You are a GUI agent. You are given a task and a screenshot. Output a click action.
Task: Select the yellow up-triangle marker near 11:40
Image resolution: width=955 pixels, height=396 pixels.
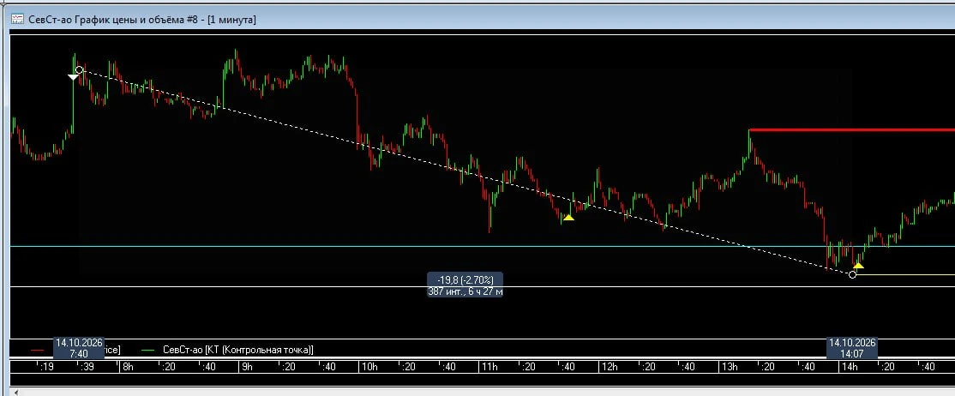coord(568,217)
